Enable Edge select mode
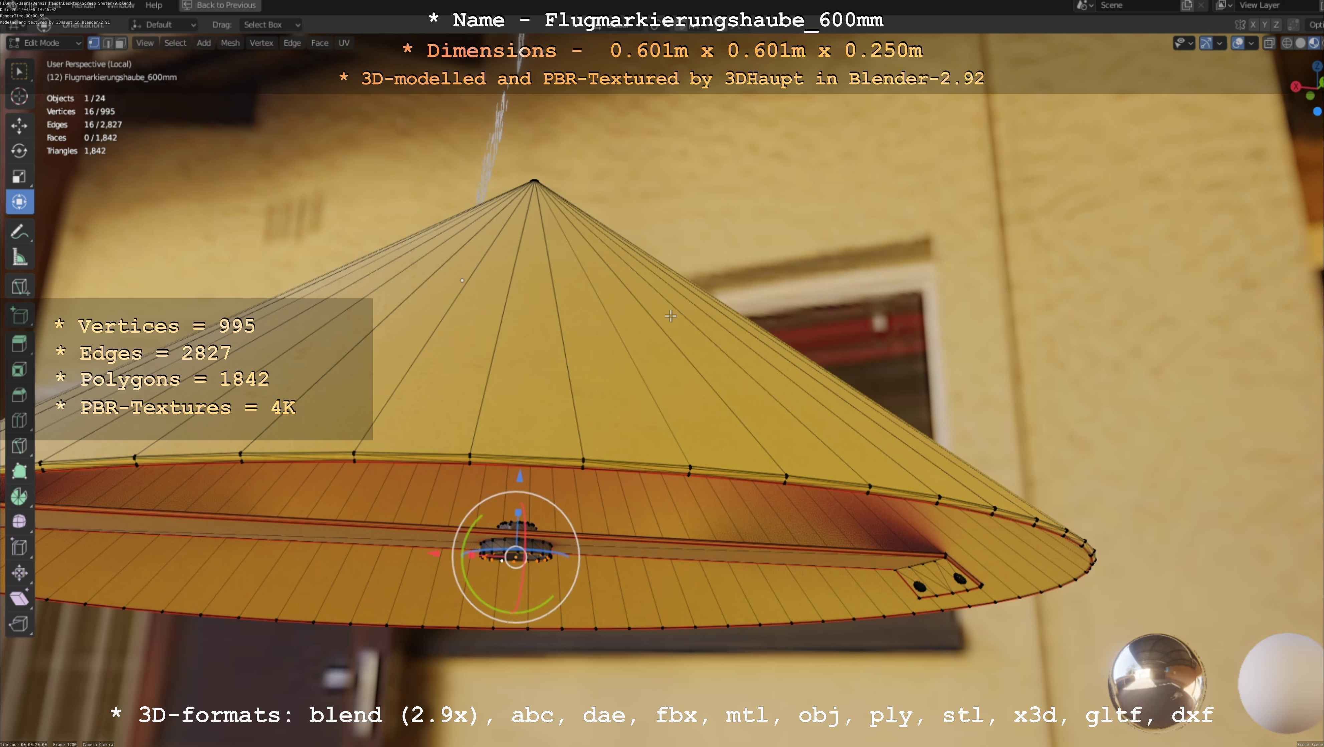 pyautogui.click(x=108, y=43)
